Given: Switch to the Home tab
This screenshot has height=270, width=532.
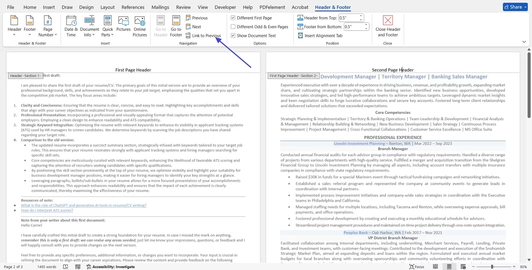Looking at the screenshot, I should (30, 7).
